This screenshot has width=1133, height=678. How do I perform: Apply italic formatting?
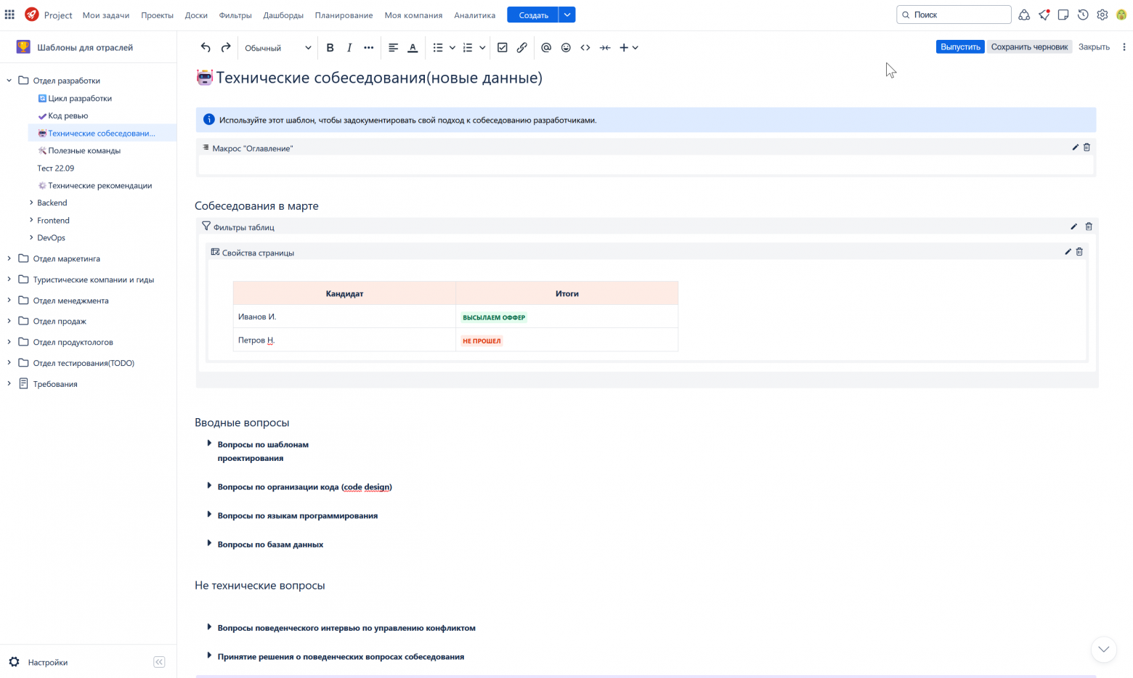tap(349, 47)
